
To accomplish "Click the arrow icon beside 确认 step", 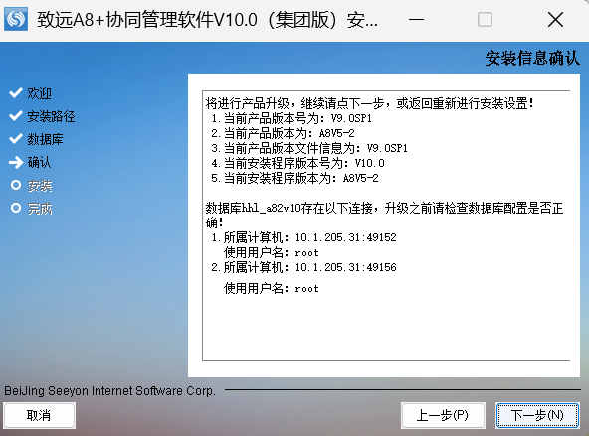I will 16,162.
